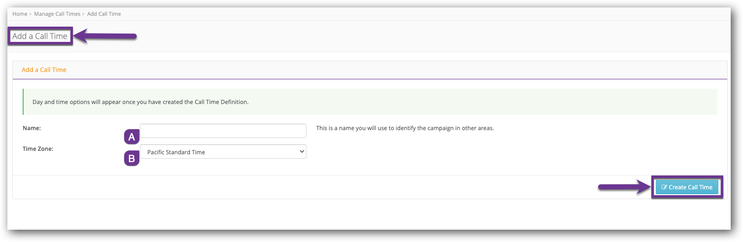The width and height of the screenshot is (743, 242).
Task: Click the green Day and time options notice
Action: [x=140, y=102]
